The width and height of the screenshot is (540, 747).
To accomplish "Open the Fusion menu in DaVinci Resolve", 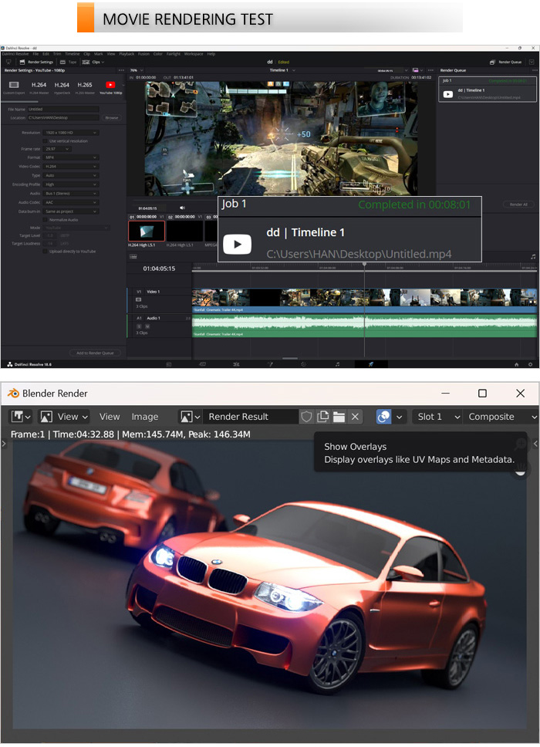I will [x=143, y=54].
